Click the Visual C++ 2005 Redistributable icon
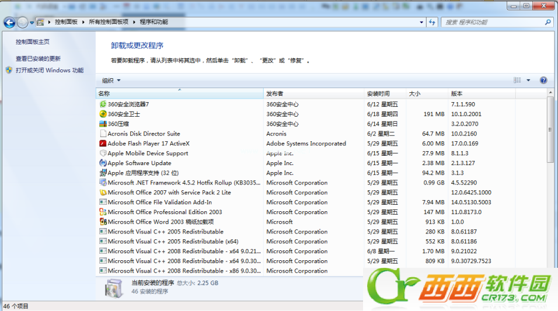This screenshot has width=558, height=311. (x=103, y=231)
